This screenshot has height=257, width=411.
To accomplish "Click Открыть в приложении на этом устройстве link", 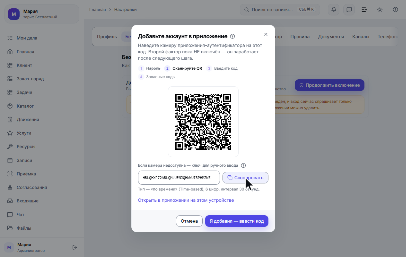I will pyautogui.click(x=186, y=200).
